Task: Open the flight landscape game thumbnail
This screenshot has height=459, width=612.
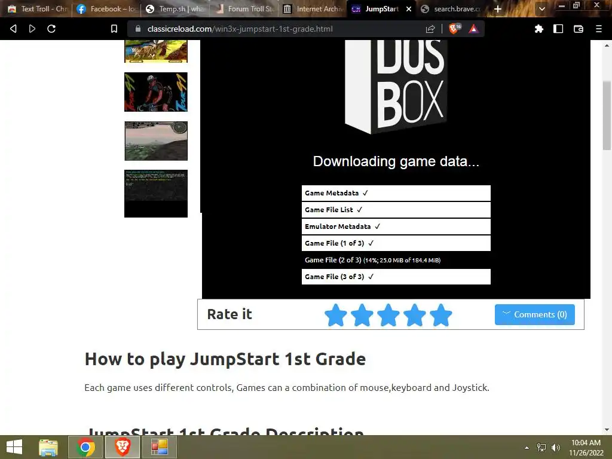Action: point(156,141)
